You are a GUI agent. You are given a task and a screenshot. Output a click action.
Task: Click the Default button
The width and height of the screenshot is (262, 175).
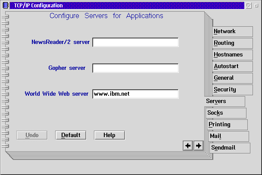click(71, 135)
